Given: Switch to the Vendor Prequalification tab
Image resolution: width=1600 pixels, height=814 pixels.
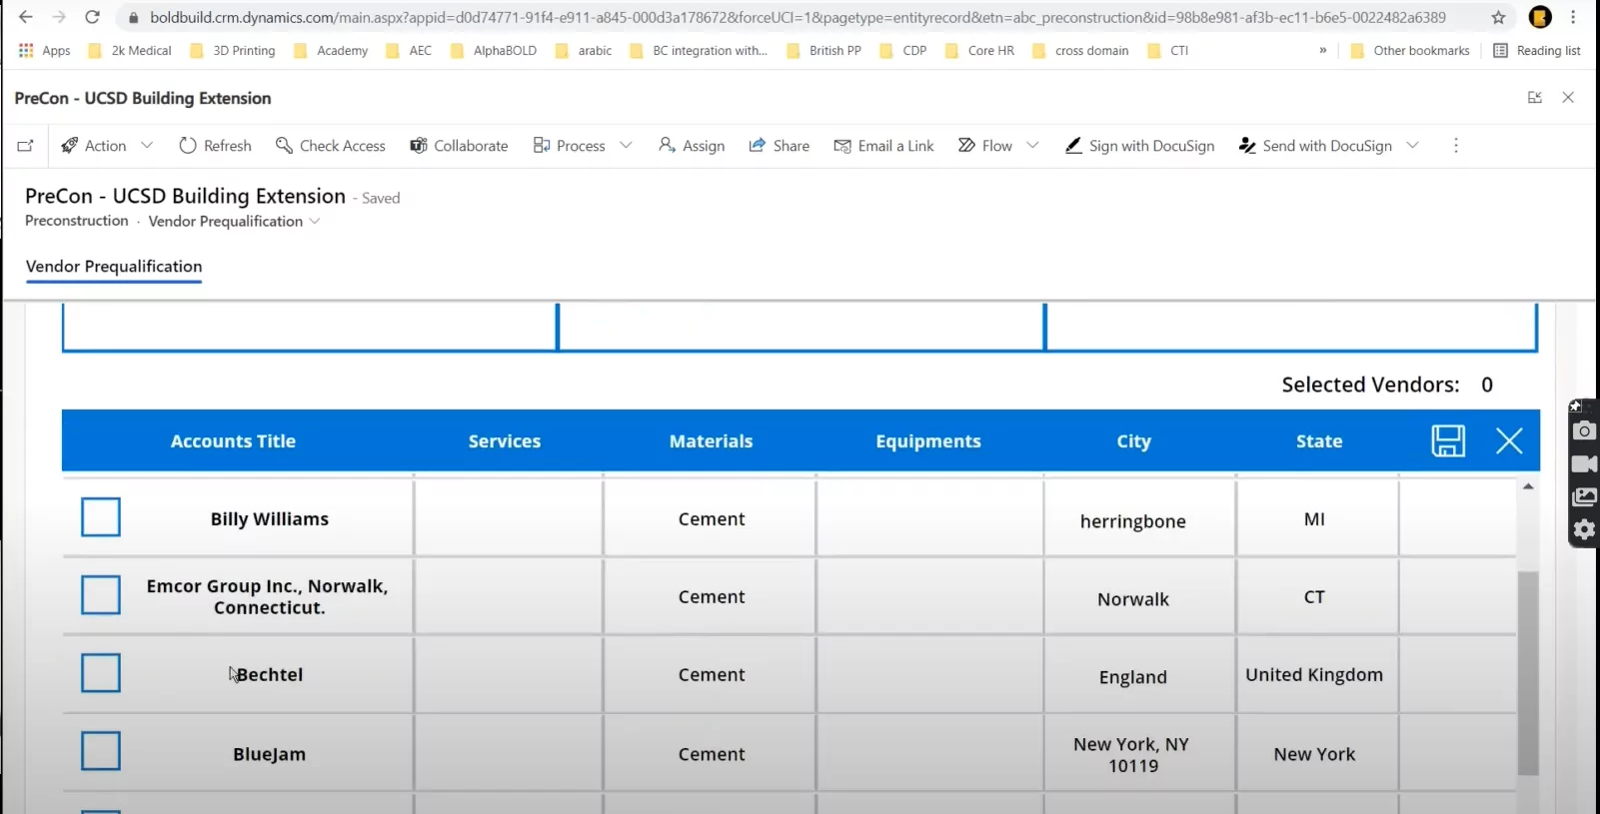Looking at the screenshot, I should click(114, 267).
